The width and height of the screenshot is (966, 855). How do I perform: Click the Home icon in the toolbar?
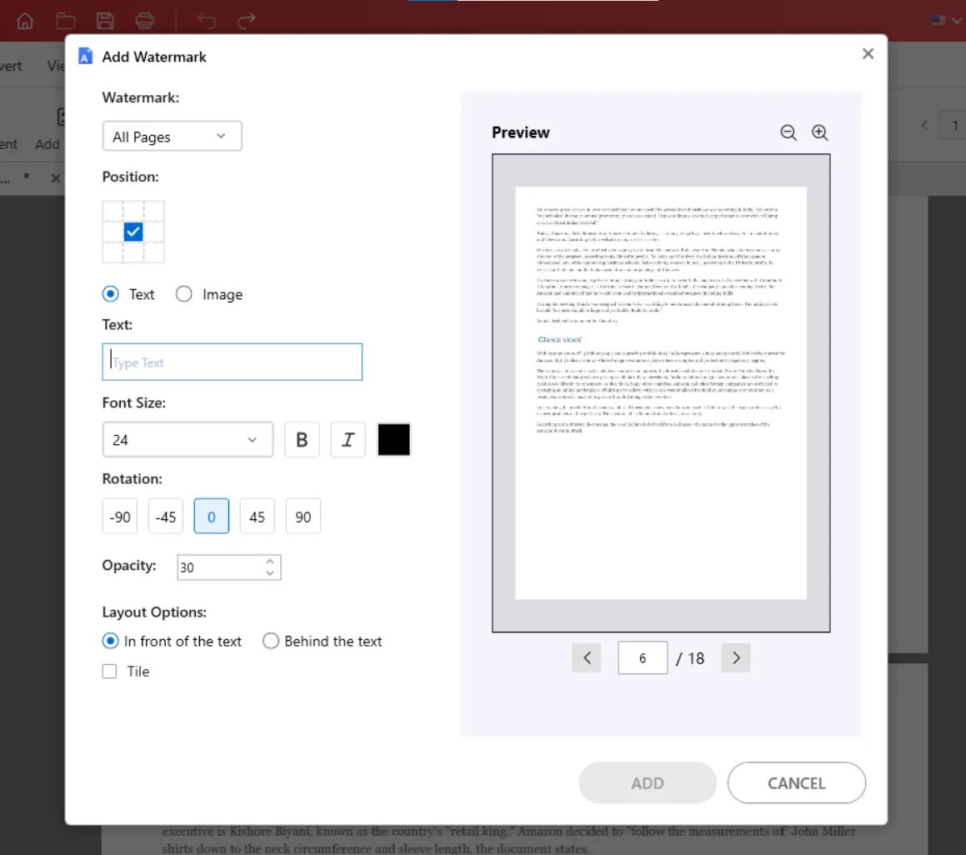[x=24, y=20]
